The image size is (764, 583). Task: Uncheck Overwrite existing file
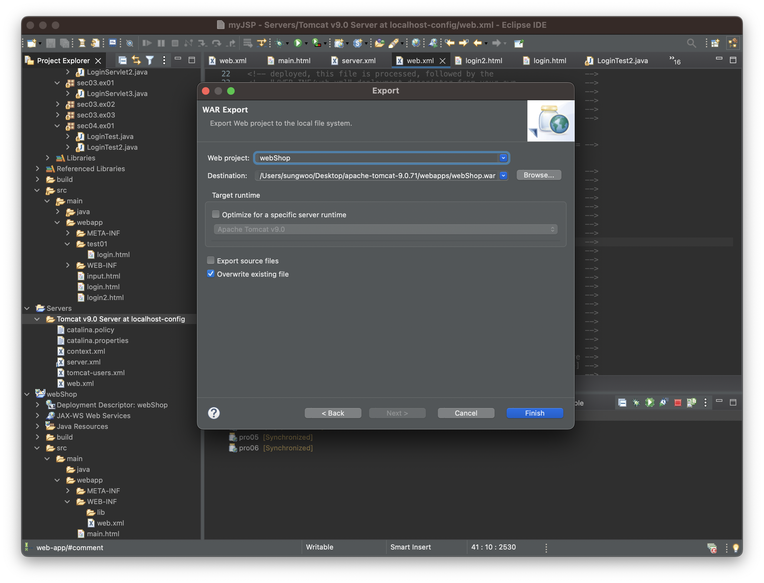211,274
